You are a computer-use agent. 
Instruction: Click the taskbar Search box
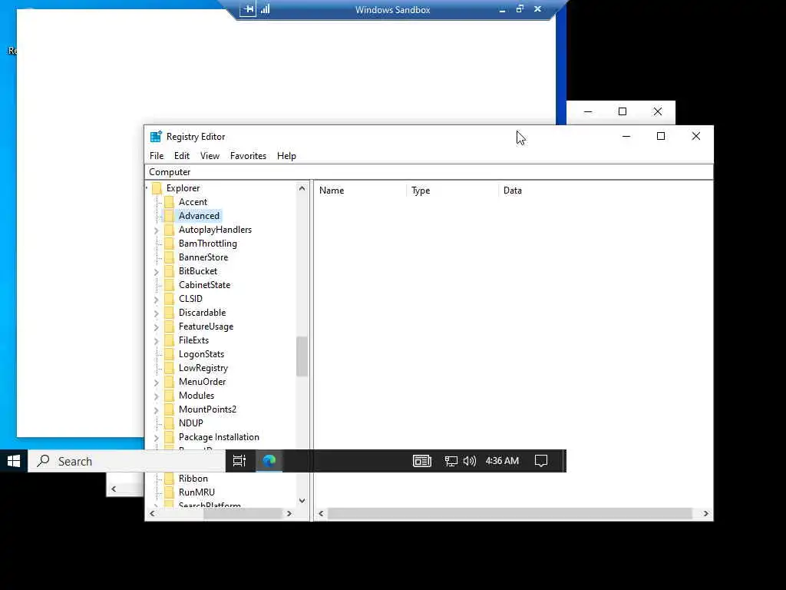[127, 461]
